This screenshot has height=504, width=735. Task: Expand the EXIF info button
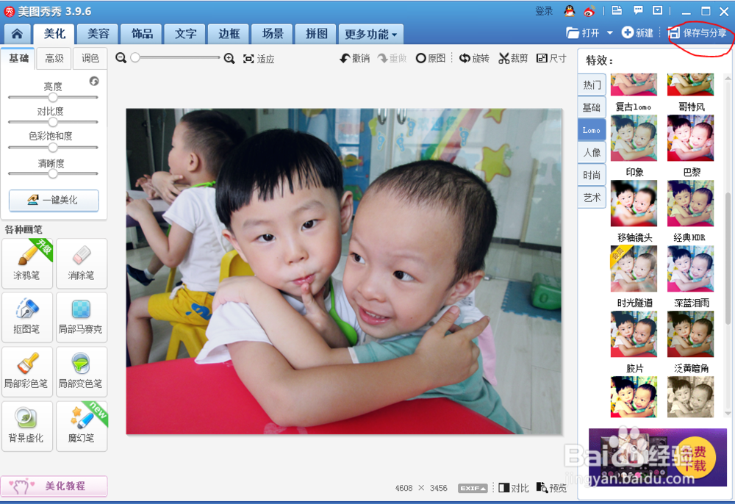pos(473,488)
